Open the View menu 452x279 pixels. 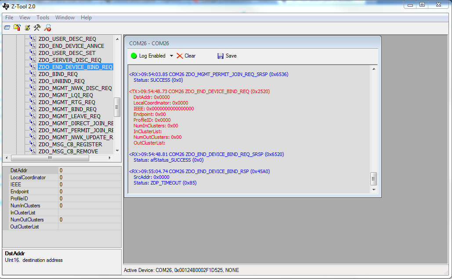(x=25, y=18)
